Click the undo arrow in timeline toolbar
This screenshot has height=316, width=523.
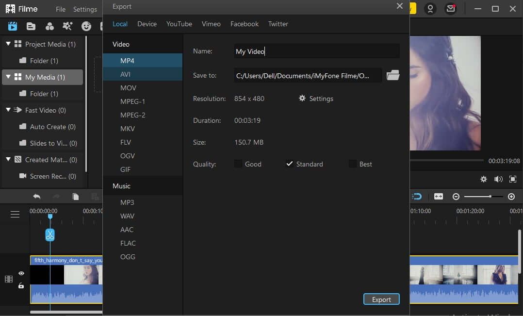(37, 197)
